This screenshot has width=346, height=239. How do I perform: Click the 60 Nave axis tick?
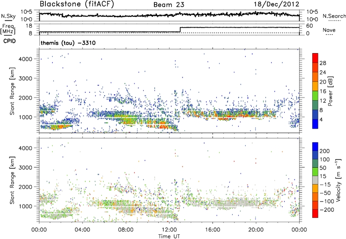click(309, 26)
